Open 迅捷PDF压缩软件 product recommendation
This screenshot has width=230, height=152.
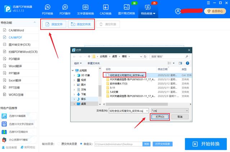pos(19,132)
